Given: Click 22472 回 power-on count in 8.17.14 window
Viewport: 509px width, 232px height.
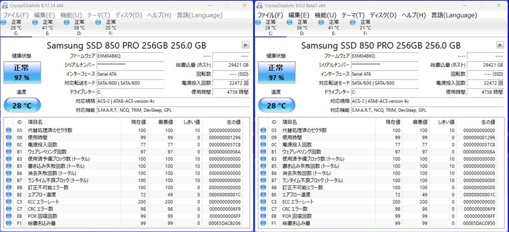Looking at the screenshot, I should tap(231, 83).
